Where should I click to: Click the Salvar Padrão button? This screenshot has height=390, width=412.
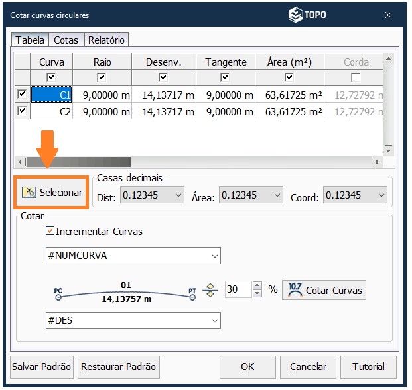42,367
